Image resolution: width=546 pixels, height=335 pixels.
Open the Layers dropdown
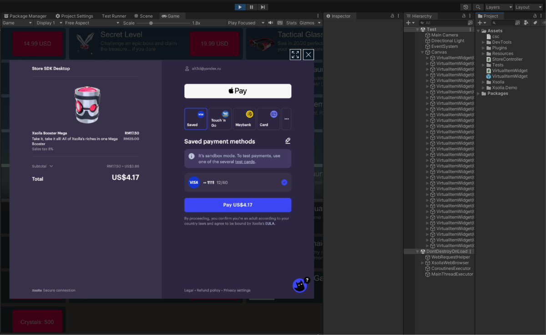tap(498, 7)
